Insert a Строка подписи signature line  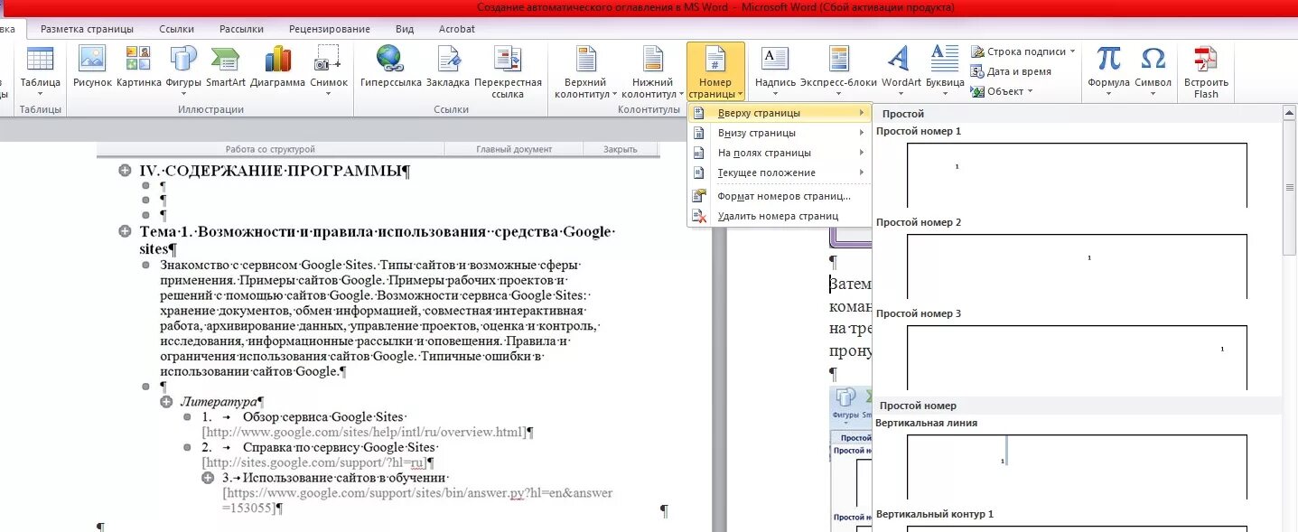[1018, 51]
